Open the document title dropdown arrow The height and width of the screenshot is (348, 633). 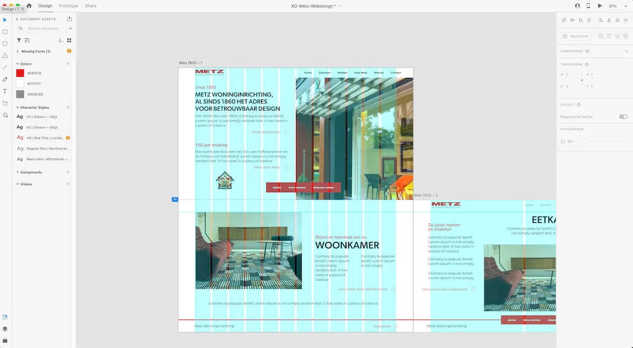(340, 6)
